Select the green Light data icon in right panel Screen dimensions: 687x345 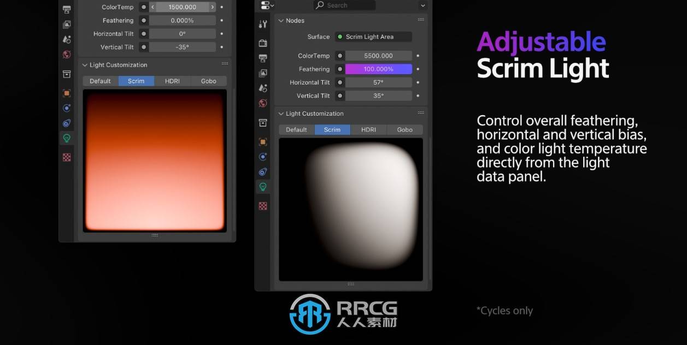coord(263,187)
